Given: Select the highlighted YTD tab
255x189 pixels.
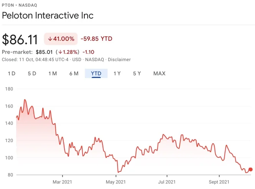Looking at the screenshot, I should pyautogui.click(x=96, y=73).
